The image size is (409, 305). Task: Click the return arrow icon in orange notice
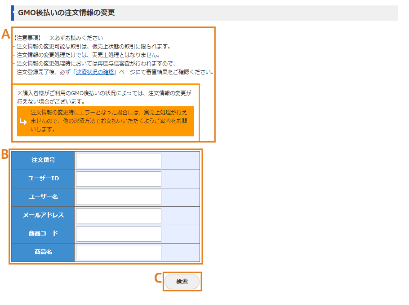(x=23, y=121)
